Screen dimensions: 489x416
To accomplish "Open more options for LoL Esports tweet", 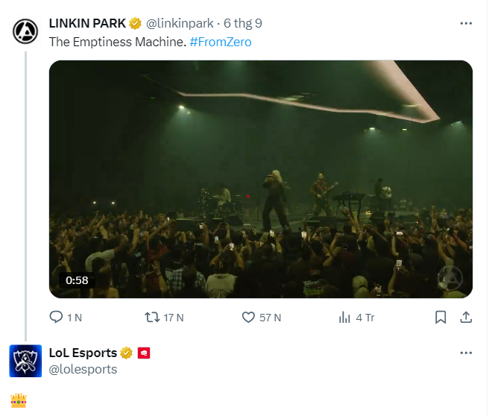I will (466, 353).
